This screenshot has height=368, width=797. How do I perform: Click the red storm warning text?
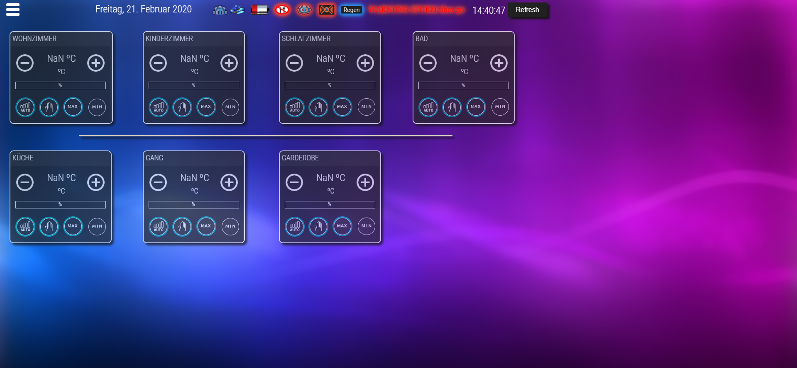(x=416, y=10)
